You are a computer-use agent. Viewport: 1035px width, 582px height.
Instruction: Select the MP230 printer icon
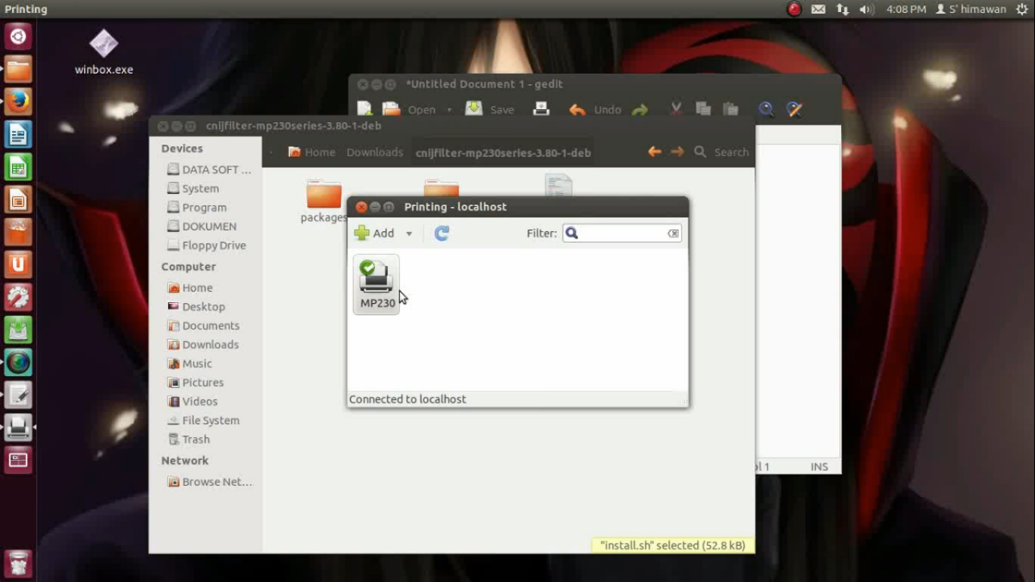click(x=376, y=284)
